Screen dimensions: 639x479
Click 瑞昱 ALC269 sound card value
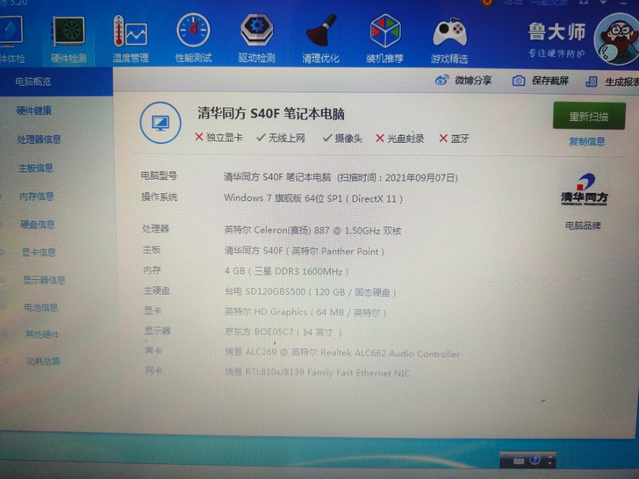(x=342, y=353)
